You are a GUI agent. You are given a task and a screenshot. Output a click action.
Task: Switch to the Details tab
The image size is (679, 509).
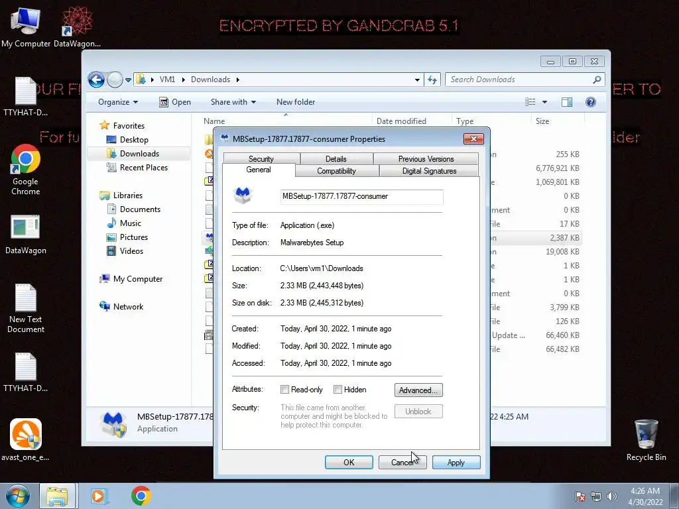[336, 159]
